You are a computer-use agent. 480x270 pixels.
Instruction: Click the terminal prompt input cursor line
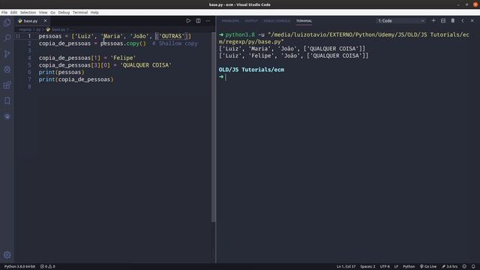coord(226,77)
